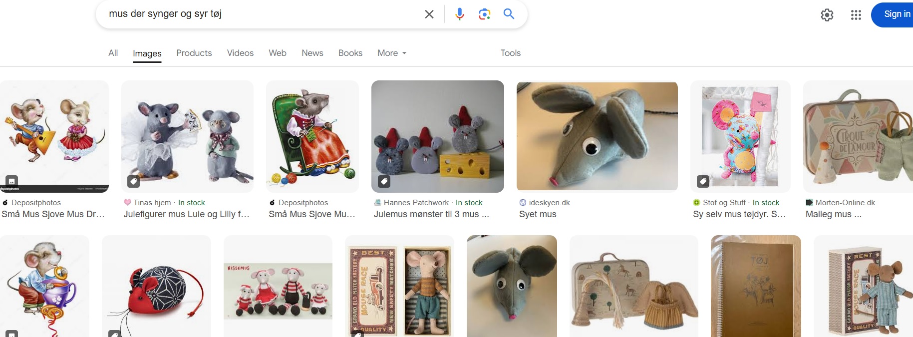The height and width of the screenshot is (337, 913).
Task: Switch to the Products tab
Action: click(x=194, y=53)
